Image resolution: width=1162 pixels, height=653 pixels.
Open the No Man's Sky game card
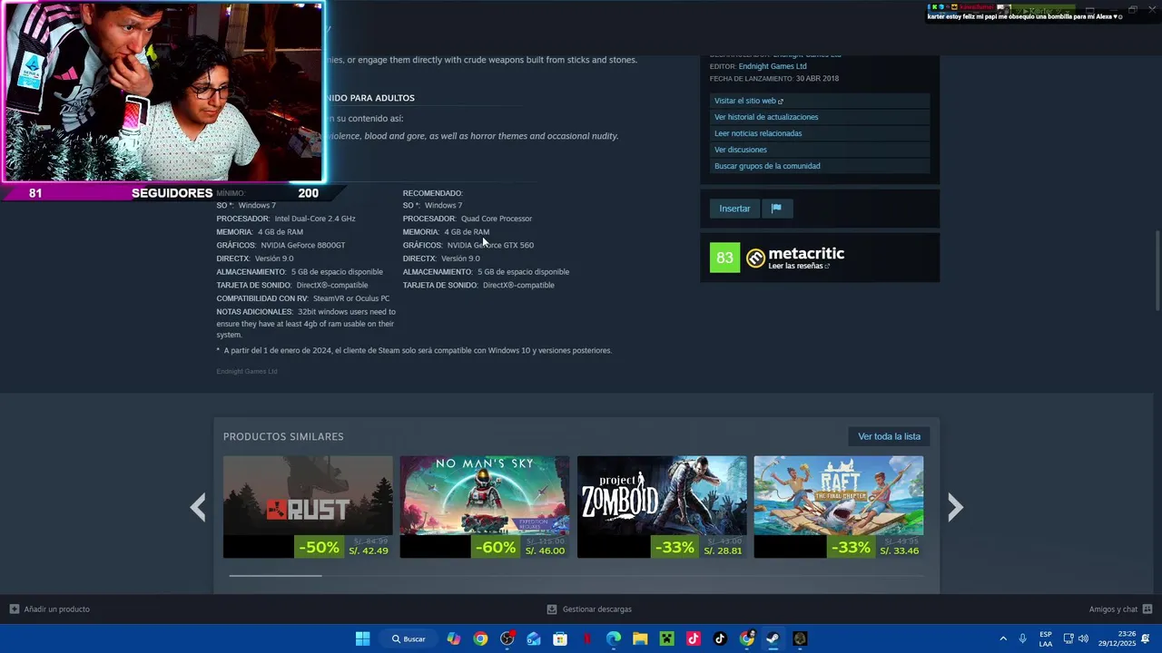pyautogui.click(x=485, y=507)
